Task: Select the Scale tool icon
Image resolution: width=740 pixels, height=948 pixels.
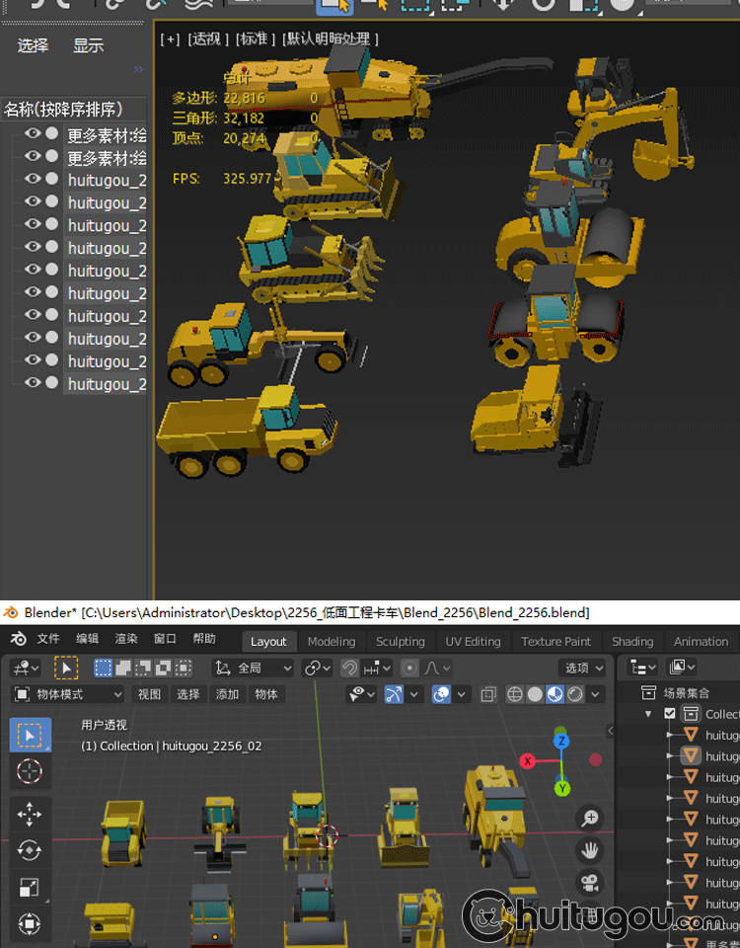Action: coord(30,887)
